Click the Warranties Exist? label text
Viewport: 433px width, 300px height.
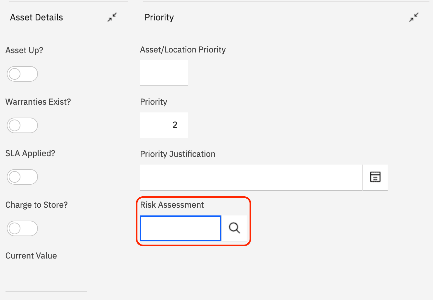[38, 102]
